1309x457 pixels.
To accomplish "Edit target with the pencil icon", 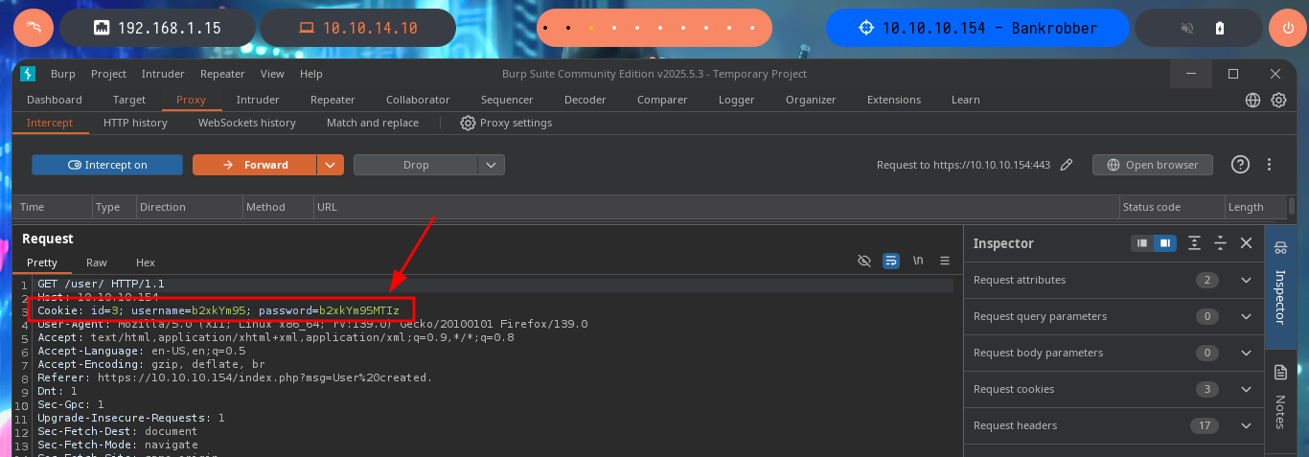I will coord(1067,165).
